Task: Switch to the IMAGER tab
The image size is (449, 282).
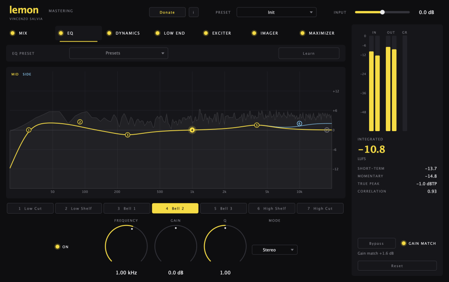Action: click(x=269, y=33)
